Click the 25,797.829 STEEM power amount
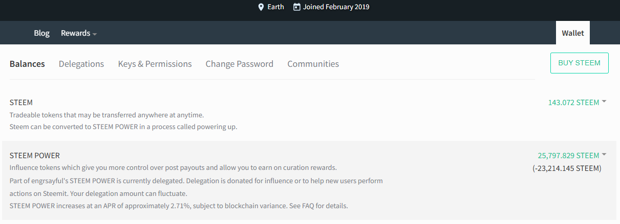The height and width of the screenshot is (224, 620). tap(568, 156)
